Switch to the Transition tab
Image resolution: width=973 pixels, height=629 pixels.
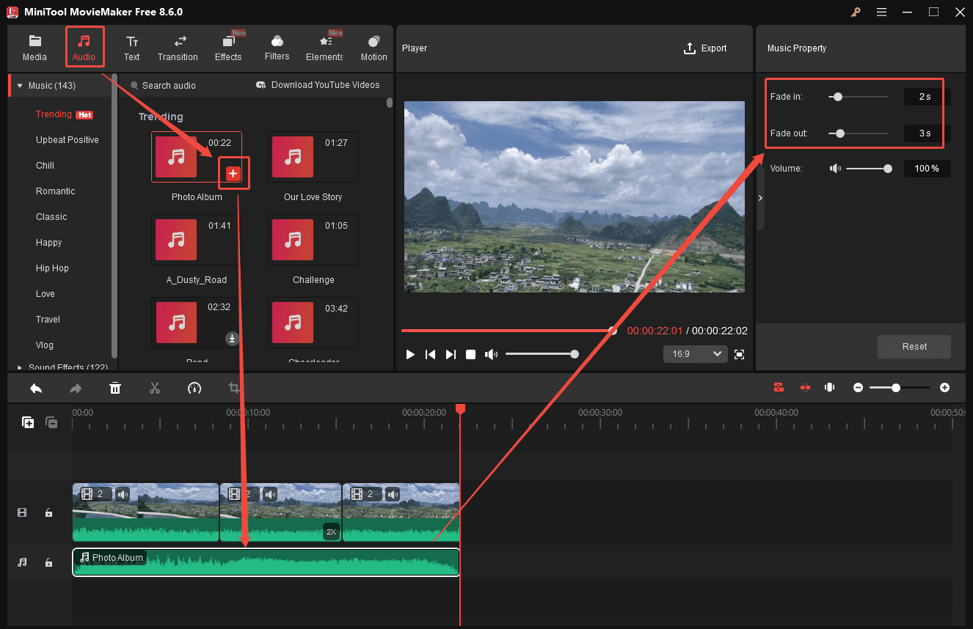[178, 46]
